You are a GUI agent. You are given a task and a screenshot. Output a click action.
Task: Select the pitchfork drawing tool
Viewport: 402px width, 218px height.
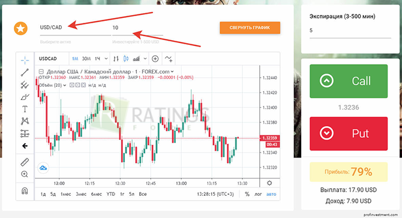pos(25,84)
